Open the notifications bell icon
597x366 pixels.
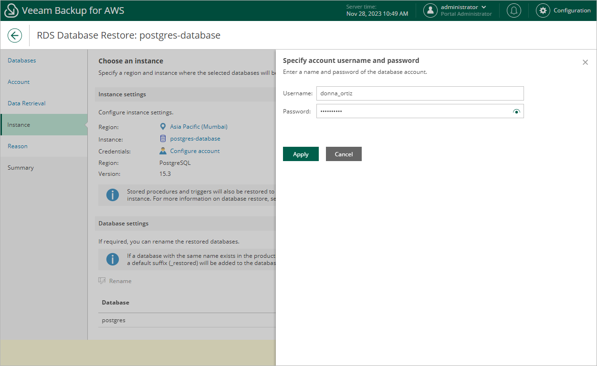[x=513, y=10]
